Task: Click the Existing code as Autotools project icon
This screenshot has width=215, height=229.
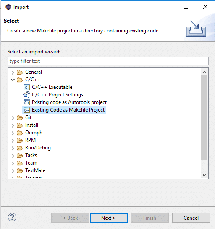Action: click(x=26, y=102)
